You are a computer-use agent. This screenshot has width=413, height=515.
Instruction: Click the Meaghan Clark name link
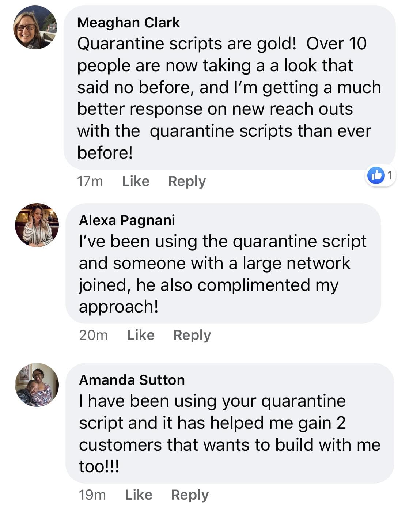point(129,23)
